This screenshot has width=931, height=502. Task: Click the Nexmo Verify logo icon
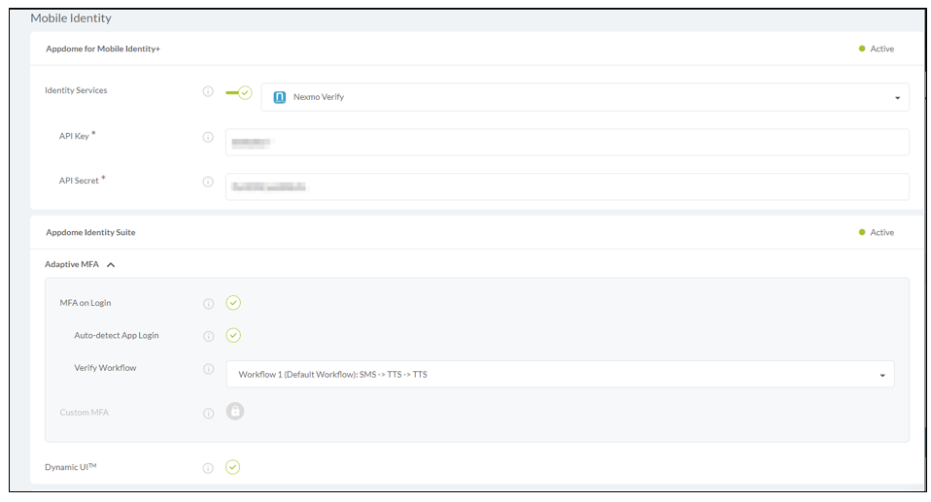click(280, 97)
